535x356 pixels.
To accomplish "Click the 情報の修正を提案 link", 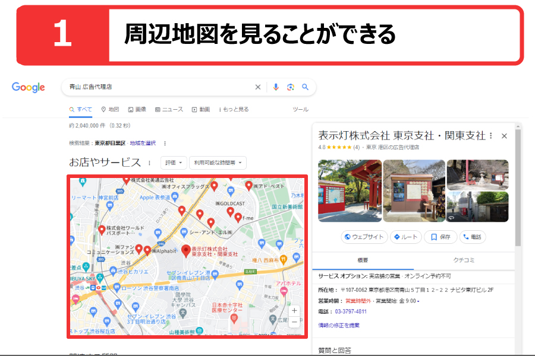I will 338,325.
